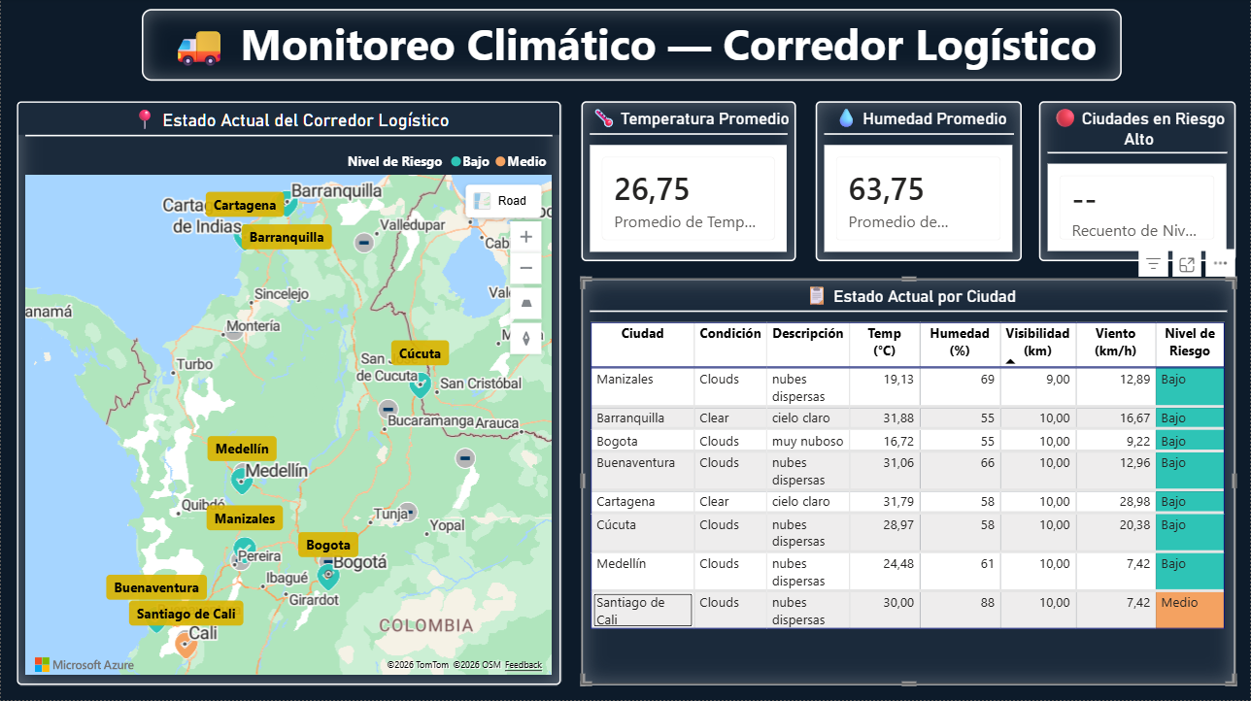
Task: Toggle map pitch control
Action: pos(526,304)
